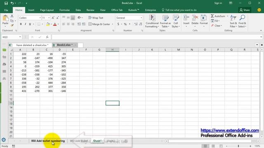Add a new sheet with plus icon

click(x=126, y=141)
